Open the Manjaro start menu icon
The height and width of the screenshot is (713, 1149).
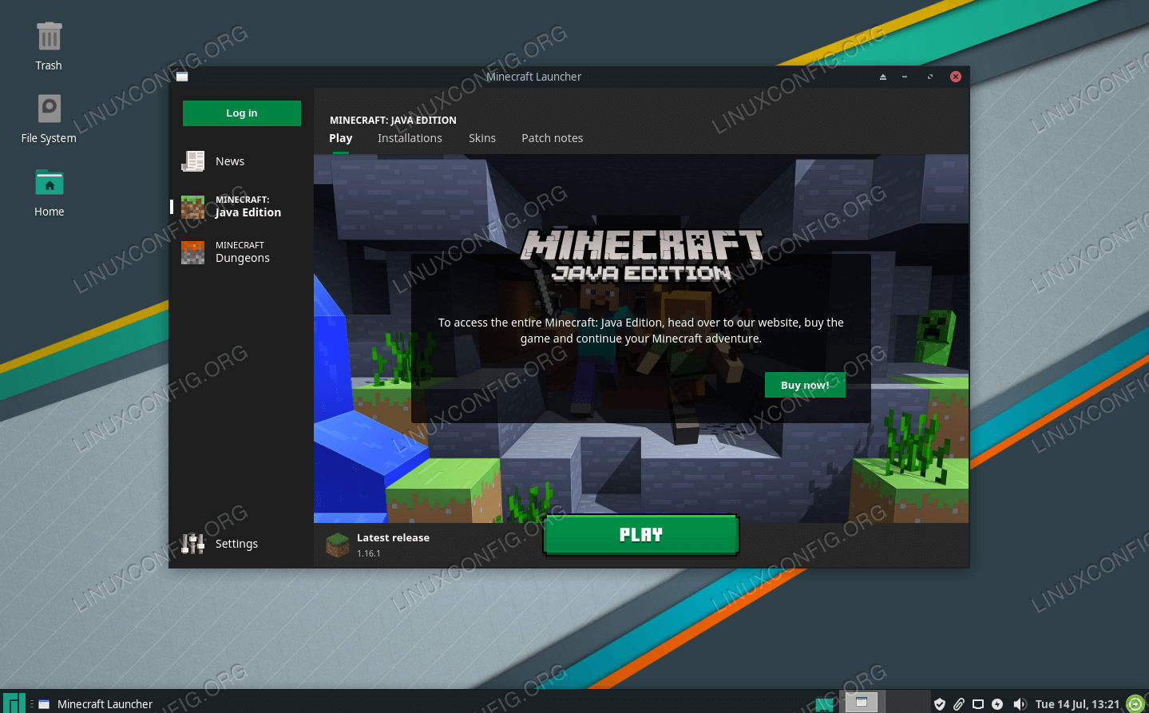[x=14, y=703]
